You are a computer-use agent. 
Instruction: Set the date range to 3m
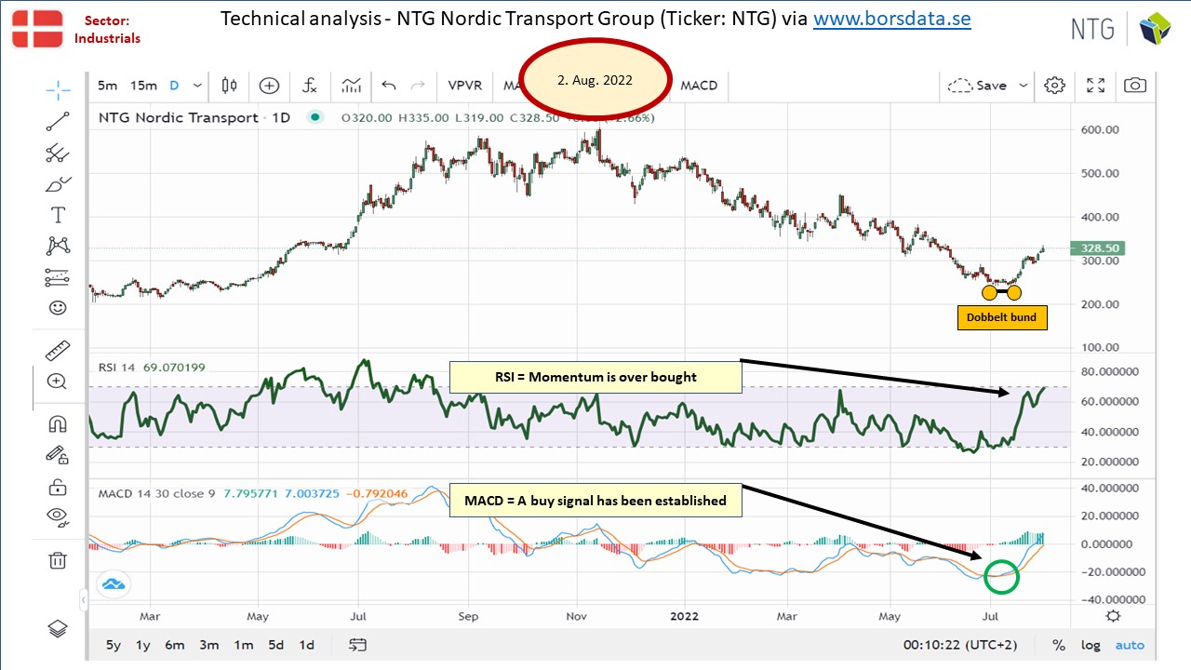tap(208, 645)
